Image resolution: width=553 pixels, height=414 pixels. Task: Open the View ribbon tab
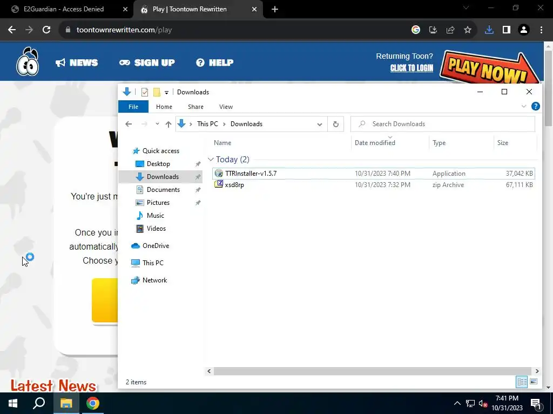[x=226, y=107]
